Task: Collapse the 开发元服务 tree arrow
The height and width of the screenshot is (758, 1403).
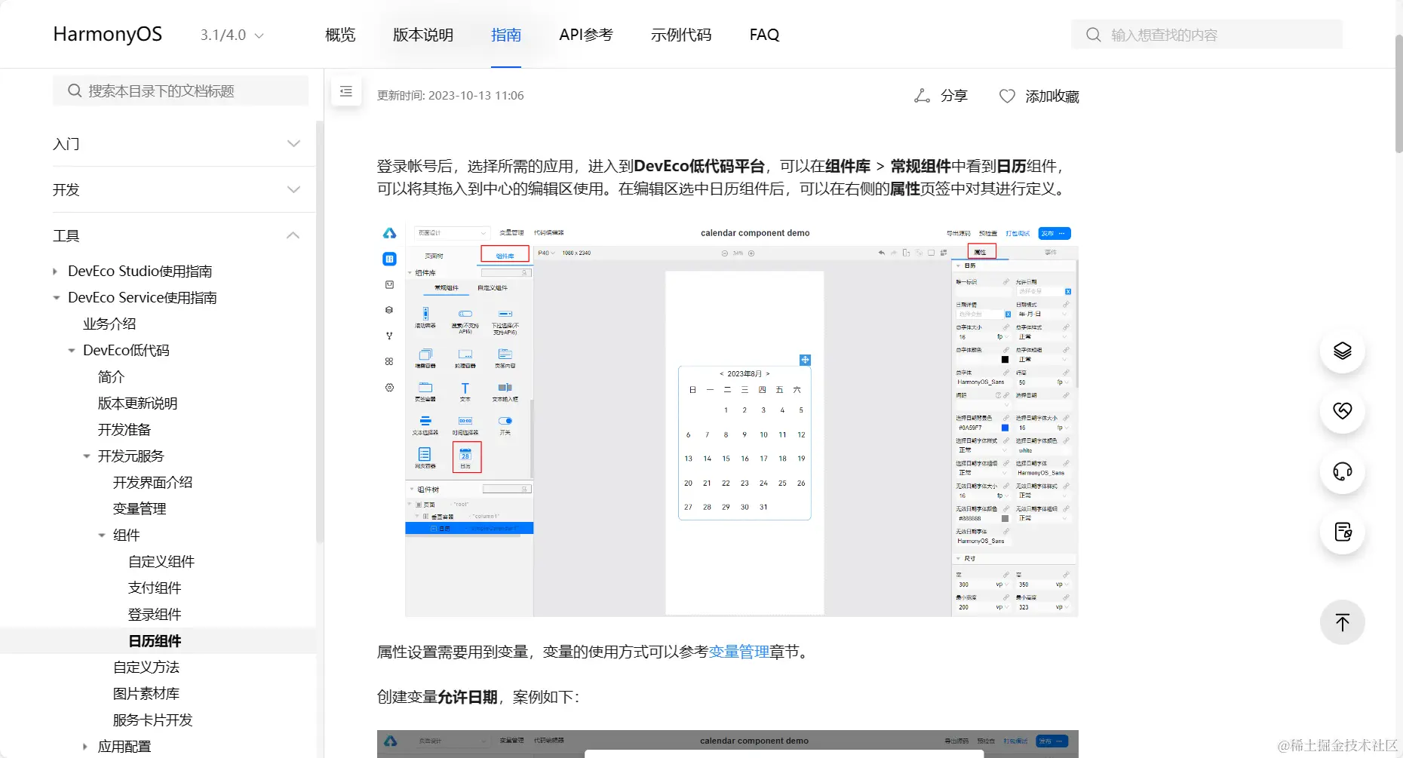Action: [x=87, y=456]
